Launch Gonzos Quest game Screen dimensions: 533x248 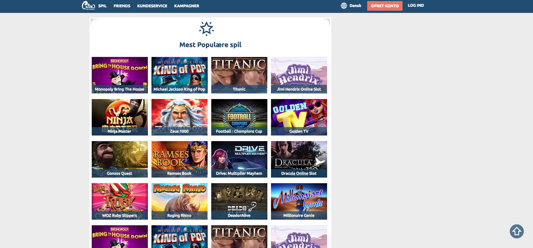click(120, 159)
